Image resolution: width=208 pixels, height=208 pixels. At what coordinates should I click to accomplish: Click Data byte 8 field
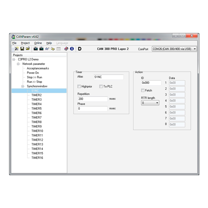click(x=177, y=125)
